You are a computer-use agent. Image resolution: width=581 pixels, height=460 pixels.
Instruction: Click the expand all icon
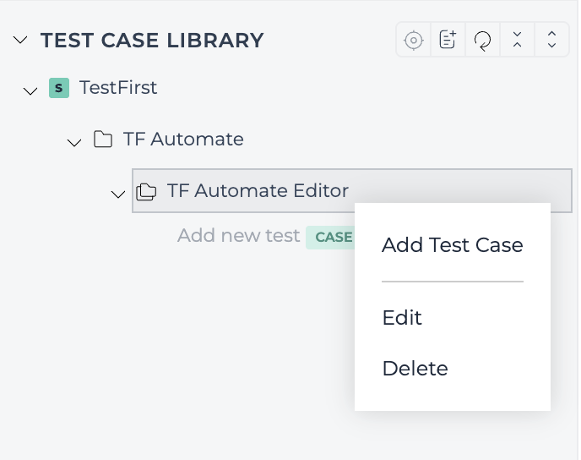coord(551,40)
